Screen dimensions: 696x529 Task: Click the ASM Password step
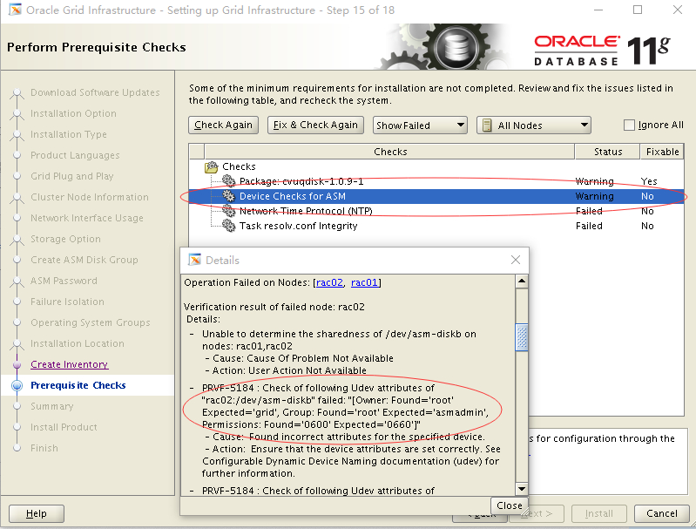(x=64, y=281)
